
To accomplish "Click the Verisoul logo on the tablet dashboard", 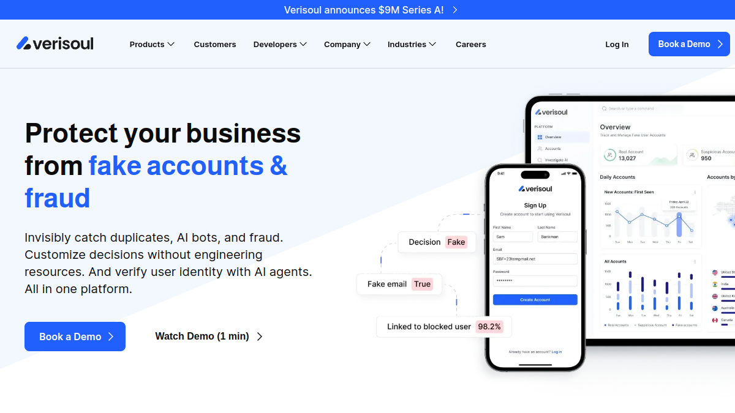I will (551, 112).
